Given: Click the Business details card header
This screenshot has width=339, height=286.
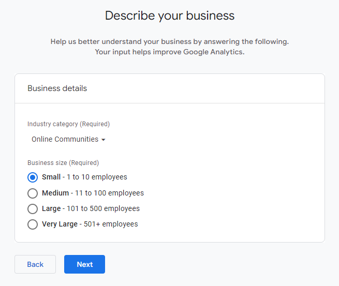Looking at the screenshot, I should (57, 88).
